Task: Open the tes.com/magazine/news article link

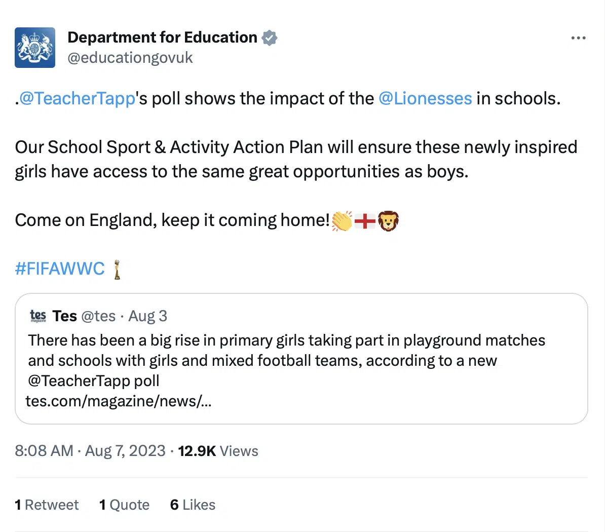Action: point(119,401)
